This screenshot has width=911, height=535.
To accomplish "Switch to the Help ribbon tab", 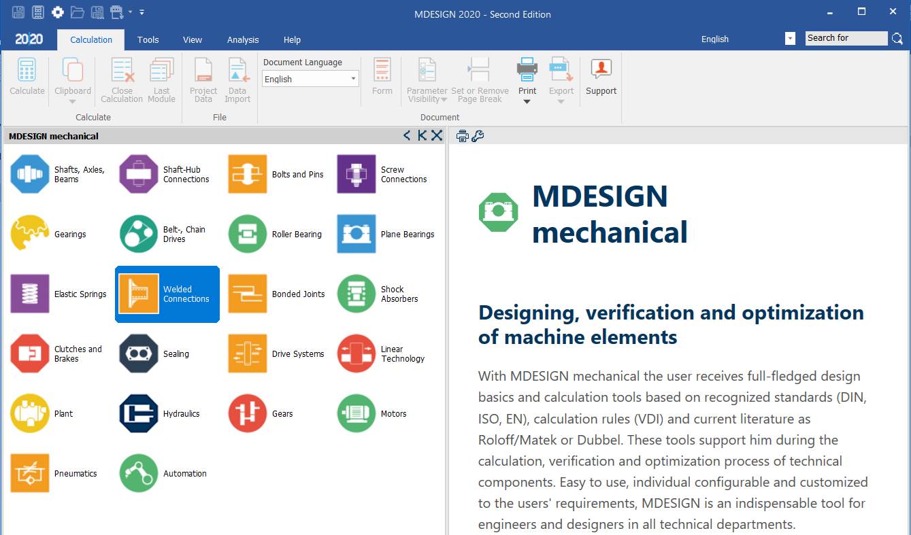I will tap(292, 39).
